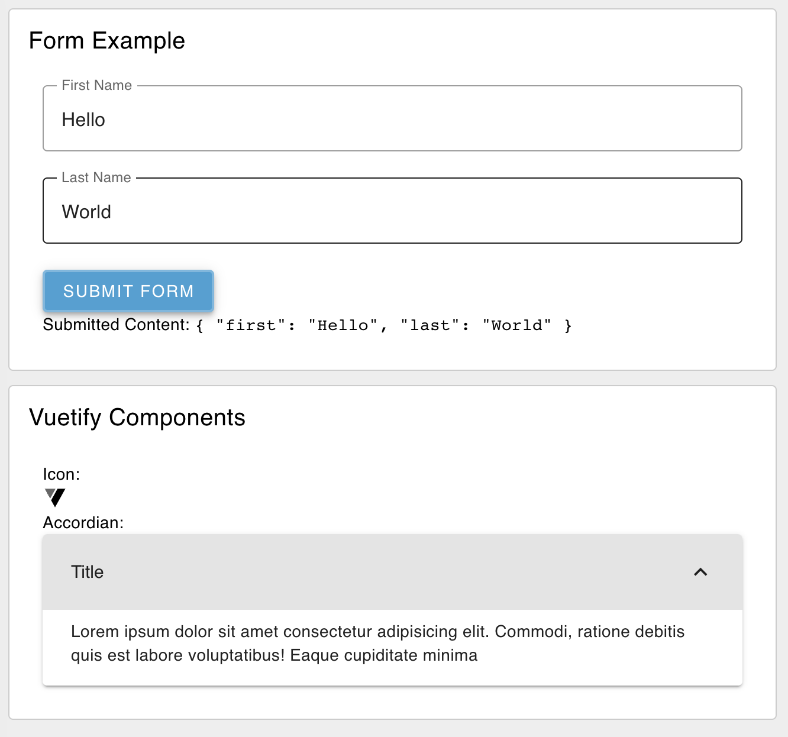The height and width of the screenshot is (737, 788).
Task: Click the Title accordion header
Action: pyautogui.click(x=392, y=572)
